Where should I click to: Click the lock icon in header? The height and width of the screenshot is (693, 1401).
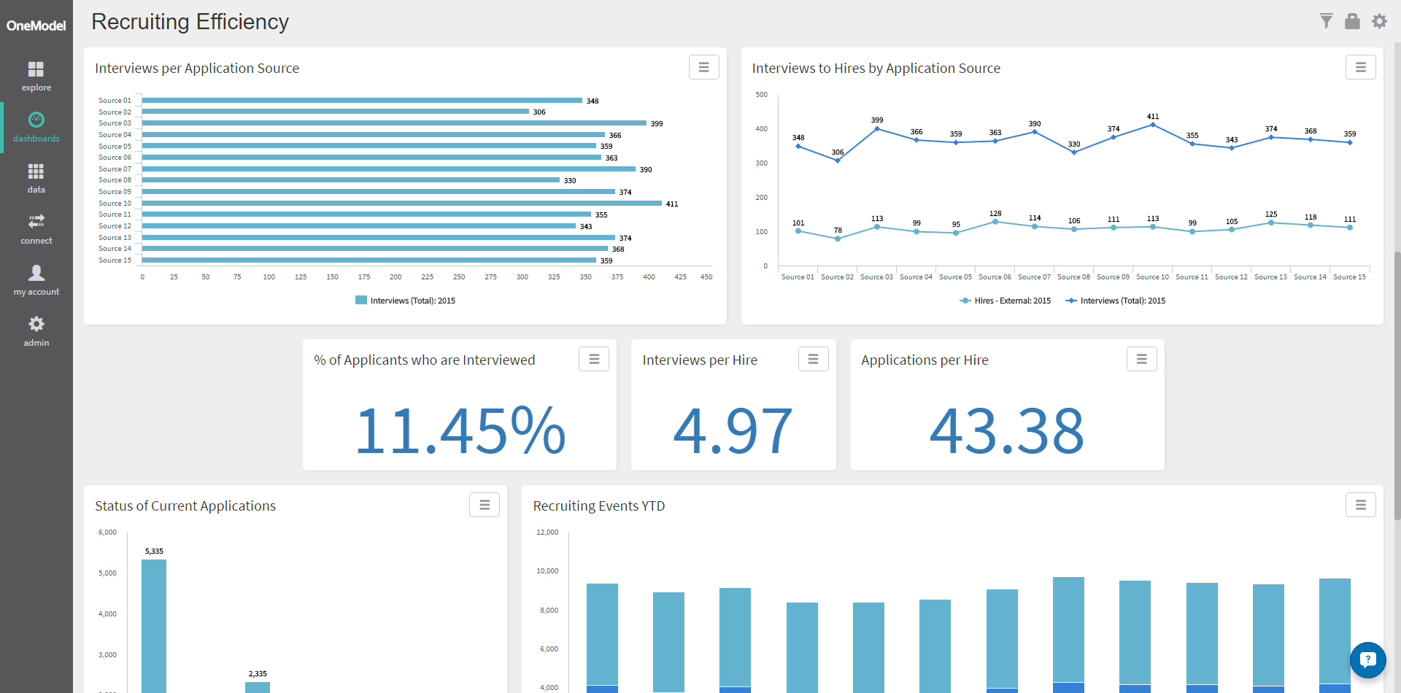1352,21
